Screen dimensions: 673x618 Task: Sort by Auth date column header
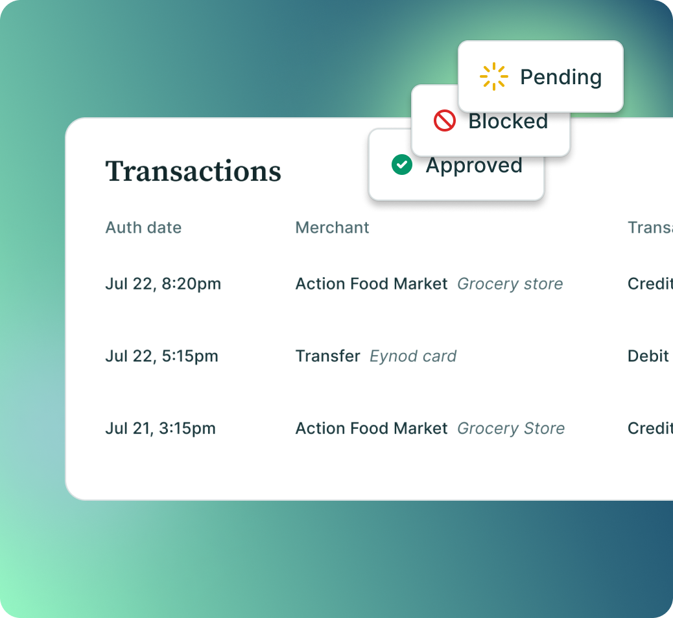click(x=143, y=228)
